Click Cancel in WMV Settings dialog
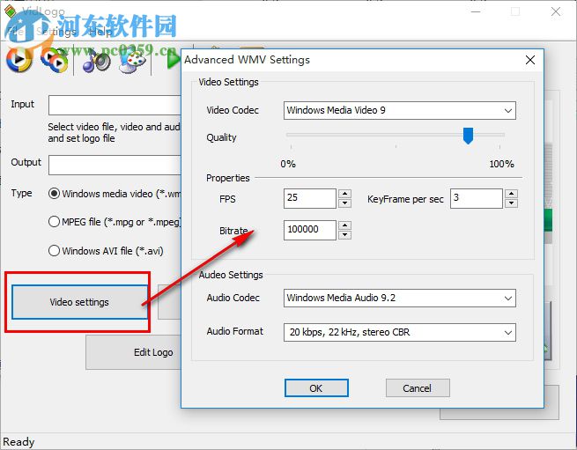 pyautogui.click(x=418, y=388)
